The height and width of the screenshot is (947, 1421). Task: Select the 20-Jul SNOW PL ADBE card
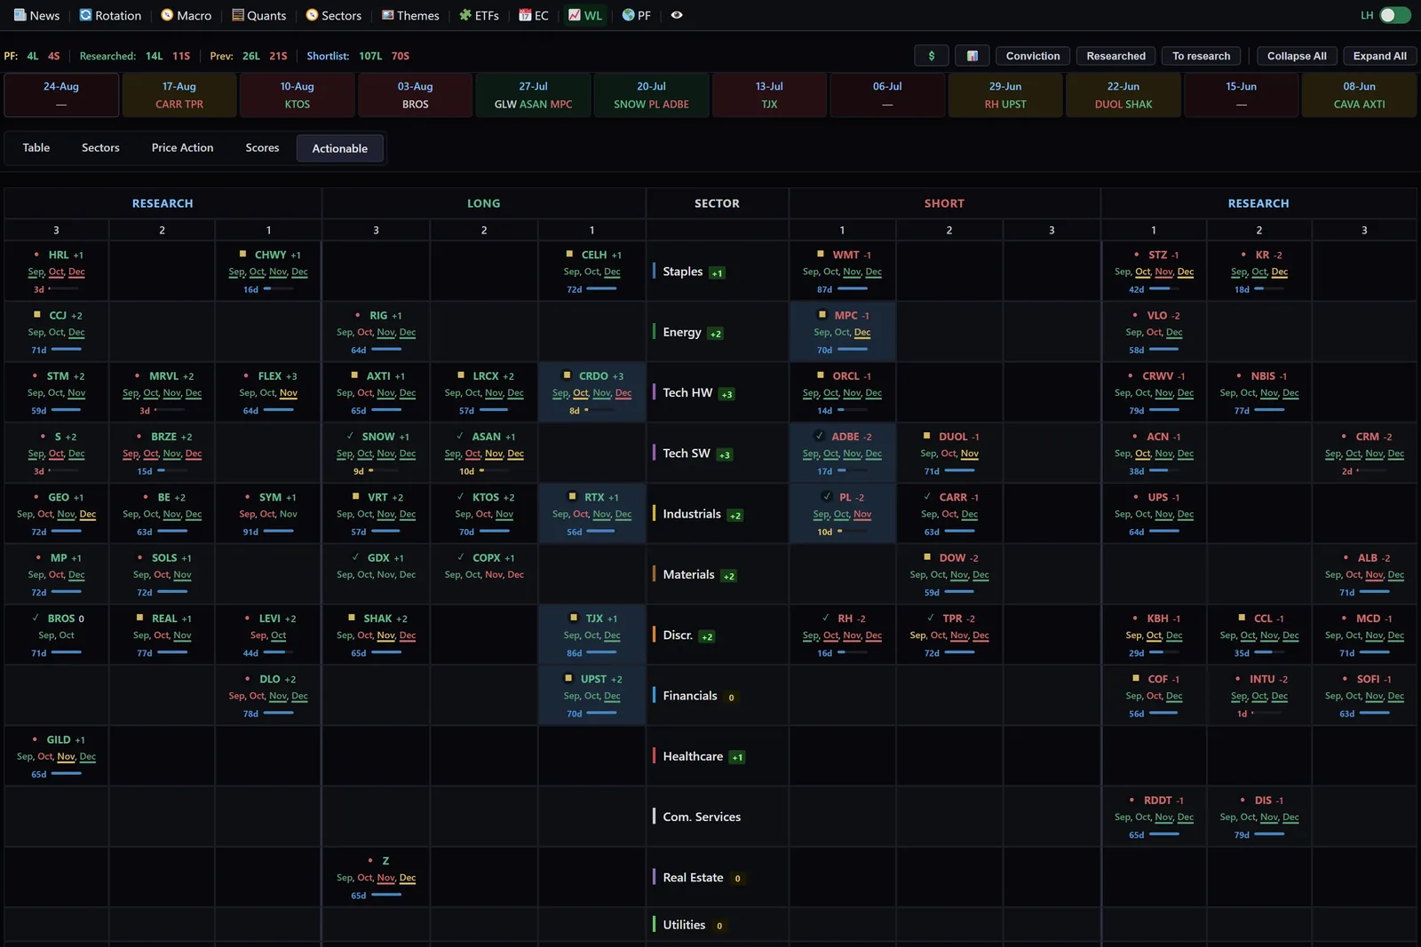[x=651, y=95]
